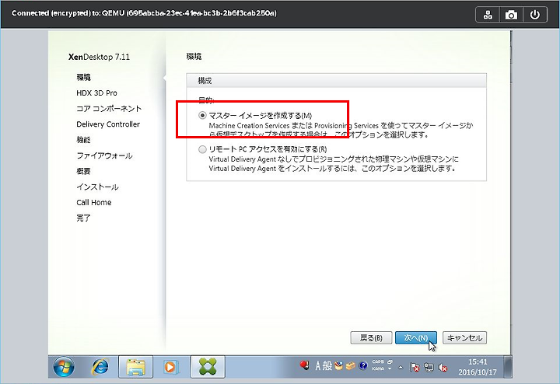Open Windows Media Player from the taskbar
Viewport: 560px width, 384px height.
[170, 367]
